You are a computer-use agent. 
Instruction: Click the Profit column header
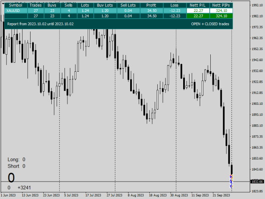pyautogui.click(x=151, y=5)
